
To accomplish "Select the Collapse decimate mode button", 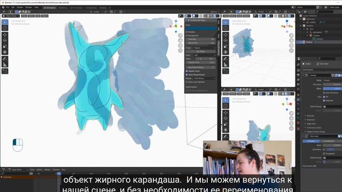I will tap(311, 141).
